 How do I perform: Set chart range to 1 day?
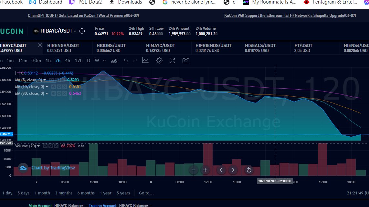pyautogui.click(x=7, y=193)
